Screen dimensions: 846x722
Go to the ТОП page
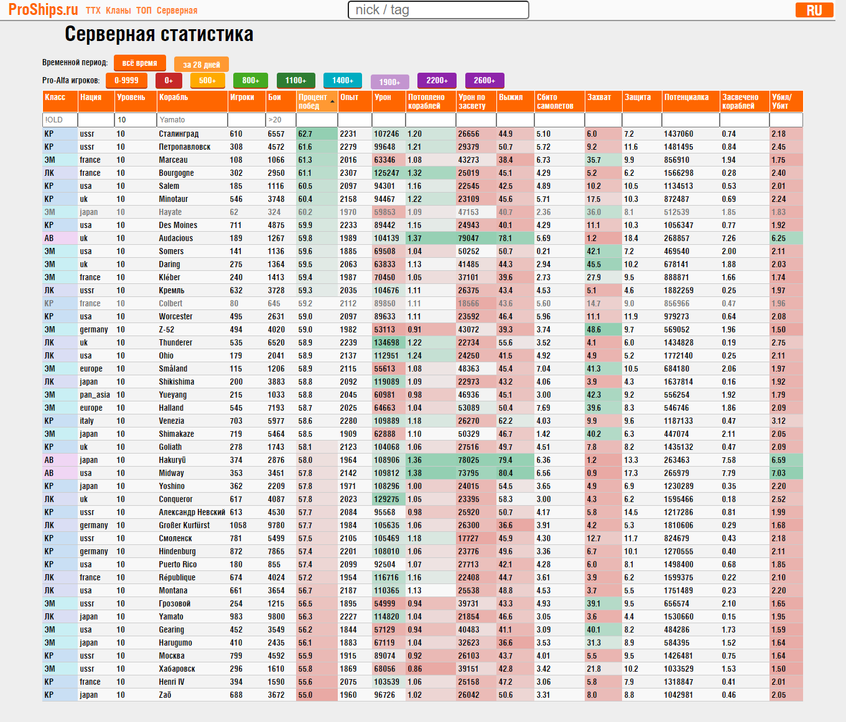point(144,11)
